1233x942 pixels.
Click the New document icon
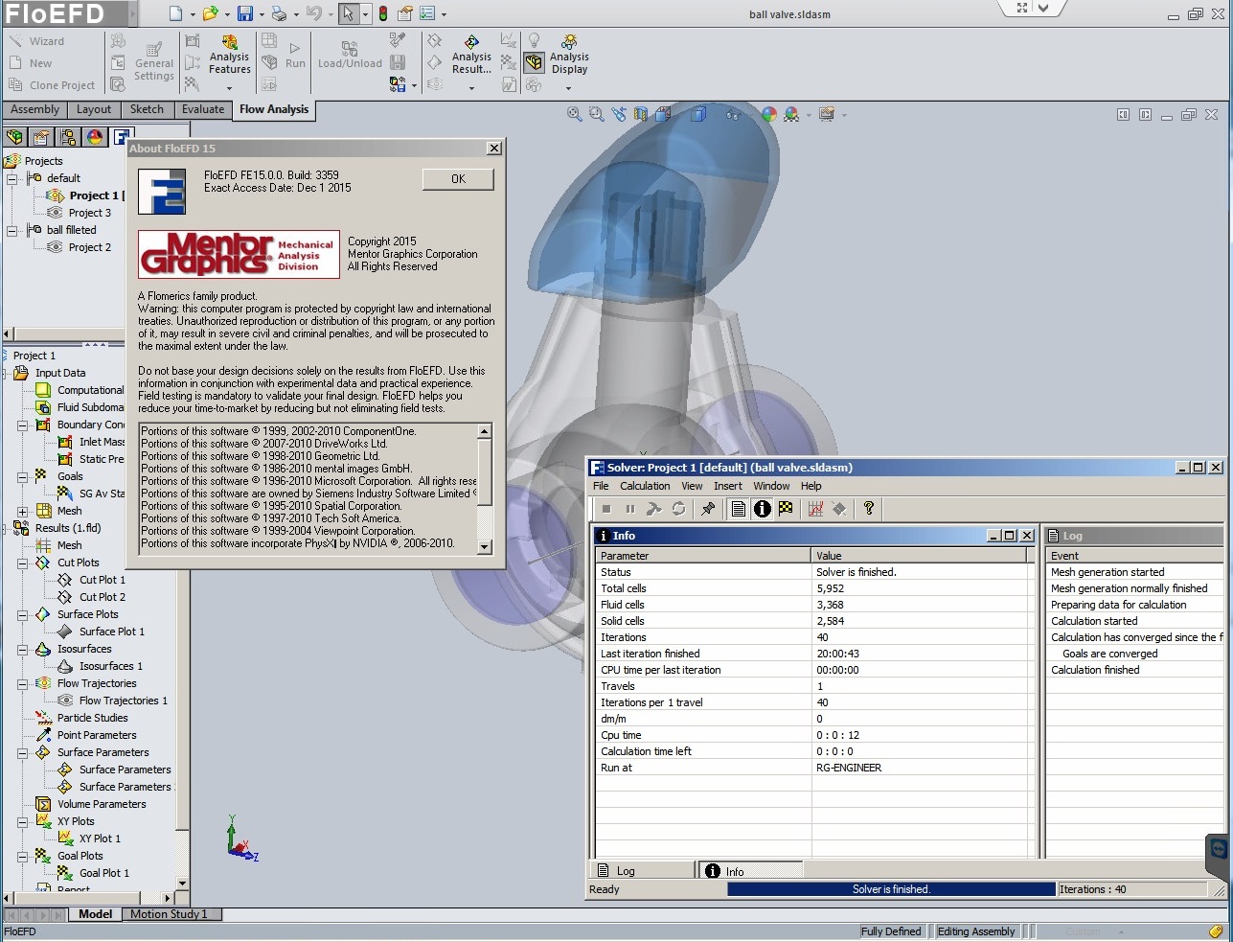[x=175, y=13]
